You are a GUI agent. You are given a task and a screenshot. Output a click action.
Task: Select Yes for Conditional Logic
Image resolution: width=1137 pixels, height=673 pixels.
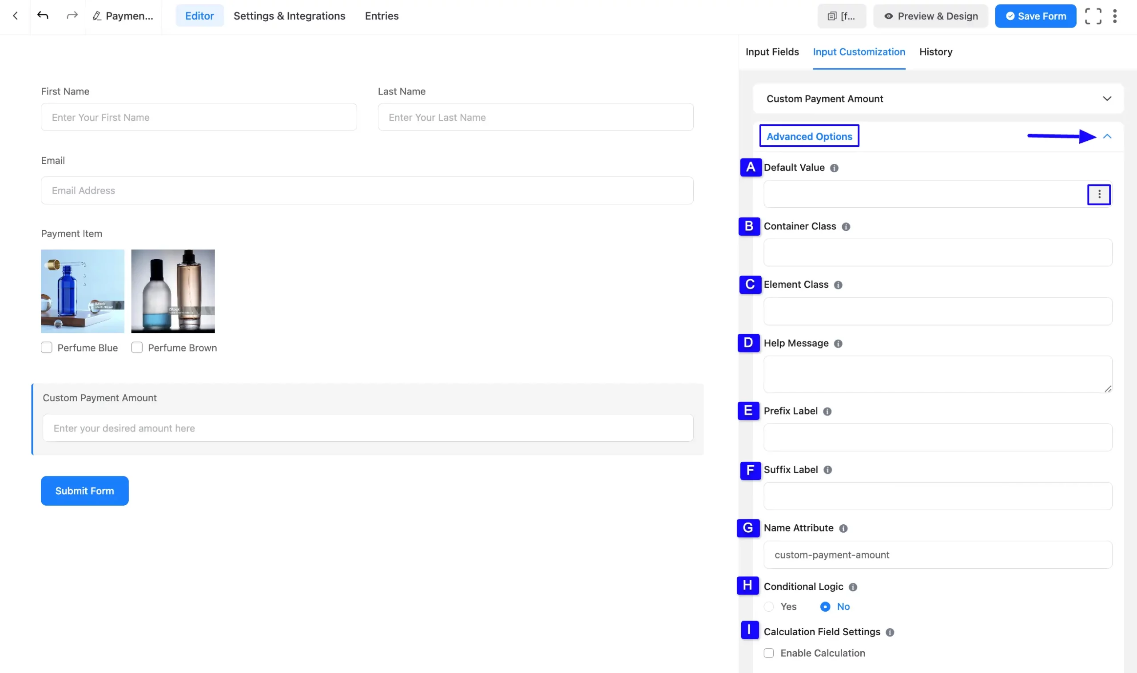tap(769, 607)
